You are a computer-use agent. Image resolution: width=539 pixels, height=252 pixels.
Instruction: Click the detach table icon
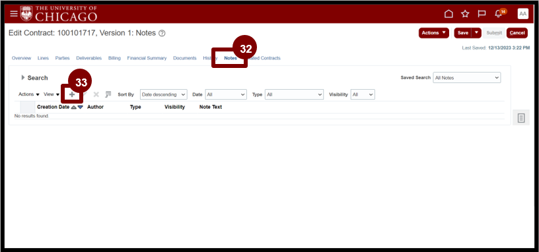pos(108,94)
